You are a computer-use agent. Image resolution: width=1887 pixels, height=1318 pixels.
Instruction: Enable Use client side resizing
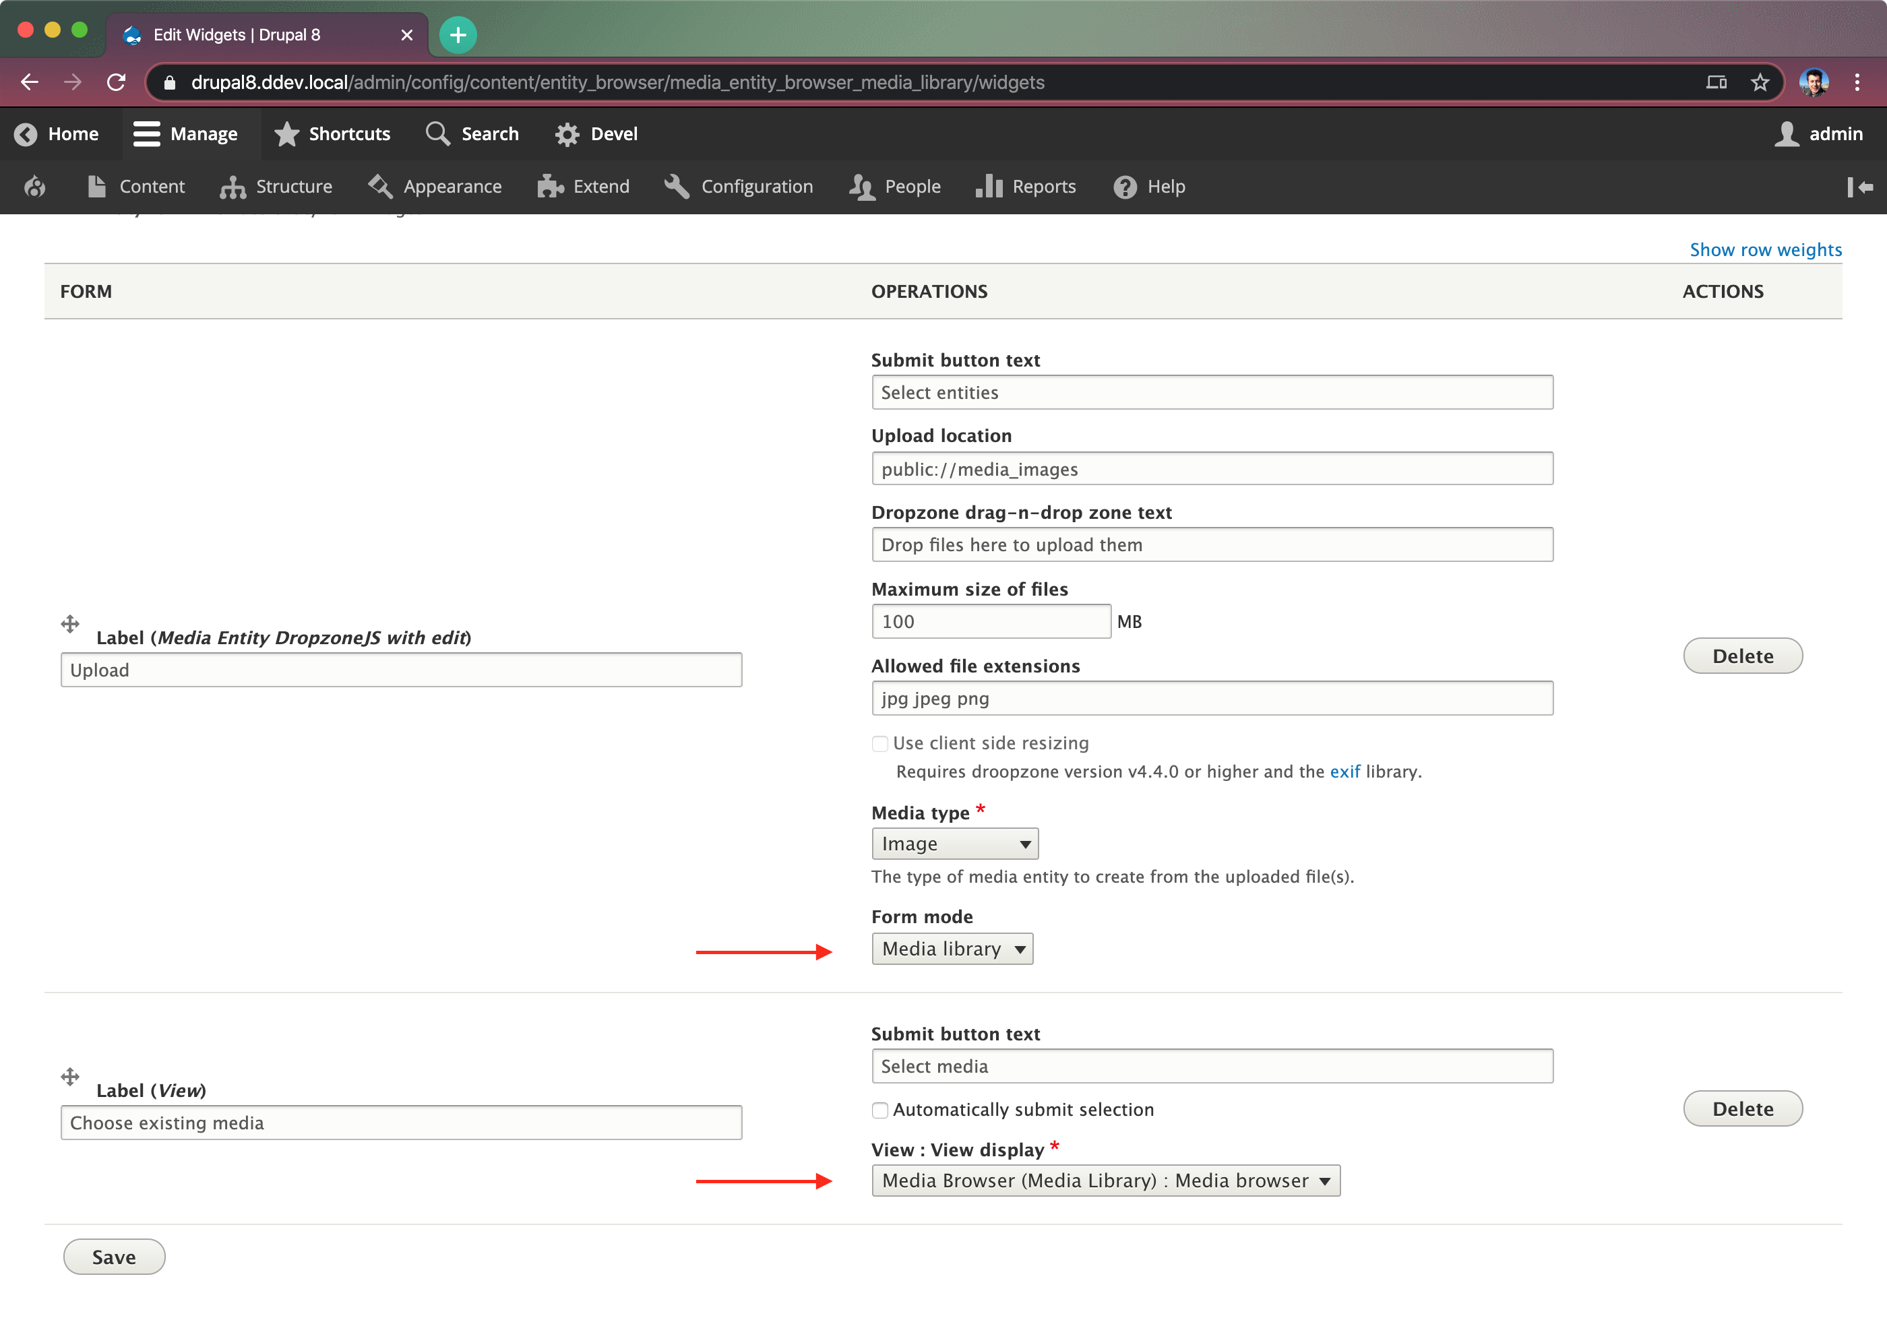[879, 743]
